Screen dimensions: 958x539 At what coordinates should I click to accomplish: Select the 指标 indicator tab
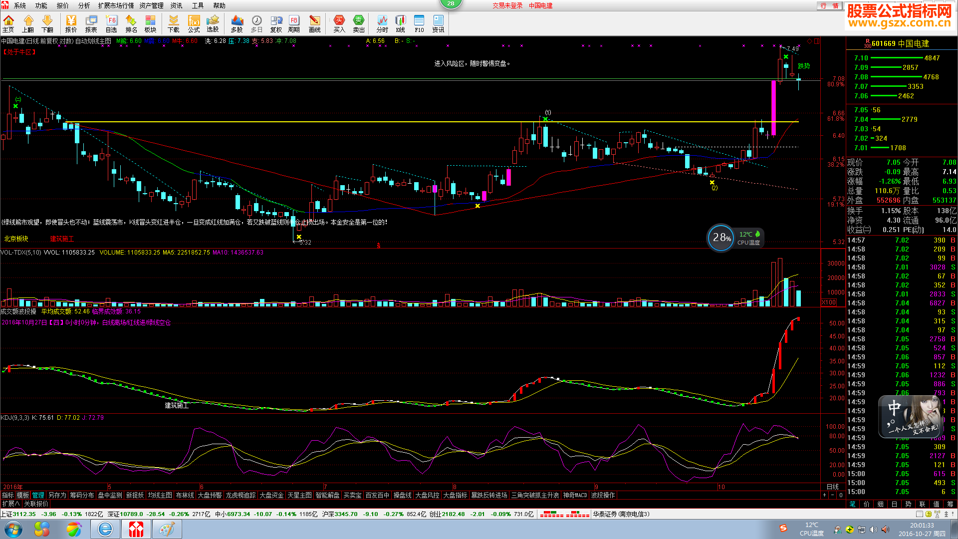pos(7,495)
